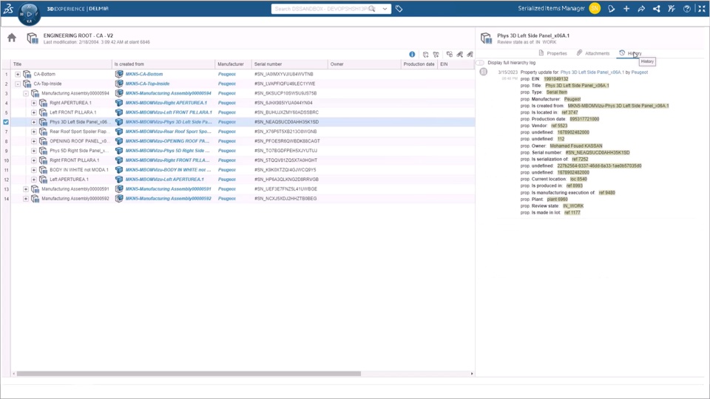Click the last toolbar icon above EIN
710x399 pixels.
[x=470, y=54]
